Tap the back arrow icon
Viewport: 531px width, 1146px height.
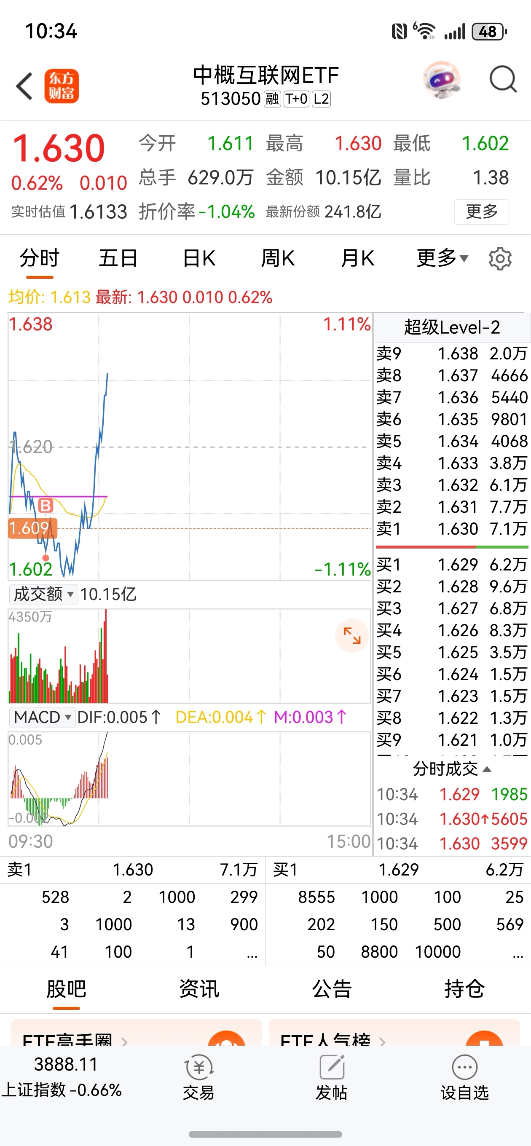pyautogui.click(x=24, y=86)
